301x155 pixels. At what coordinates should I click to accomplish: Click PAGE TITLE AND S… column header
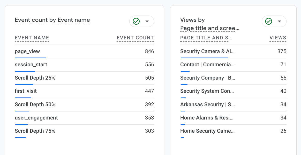[206, 38]
